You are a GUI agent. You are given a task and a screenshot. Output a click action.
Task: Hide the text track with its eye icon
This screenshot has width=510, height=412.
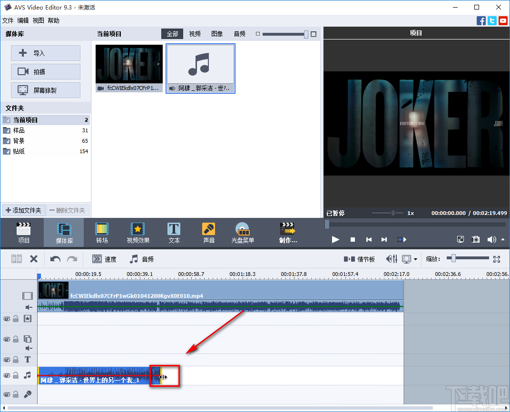(8, 360)
